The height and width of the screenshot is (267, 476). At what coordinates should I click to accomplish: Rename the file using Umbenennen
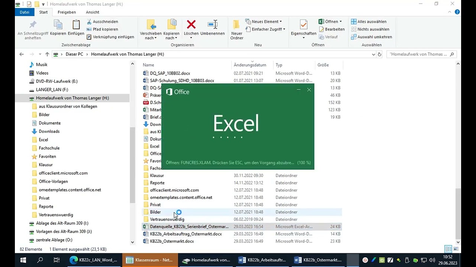212,28
